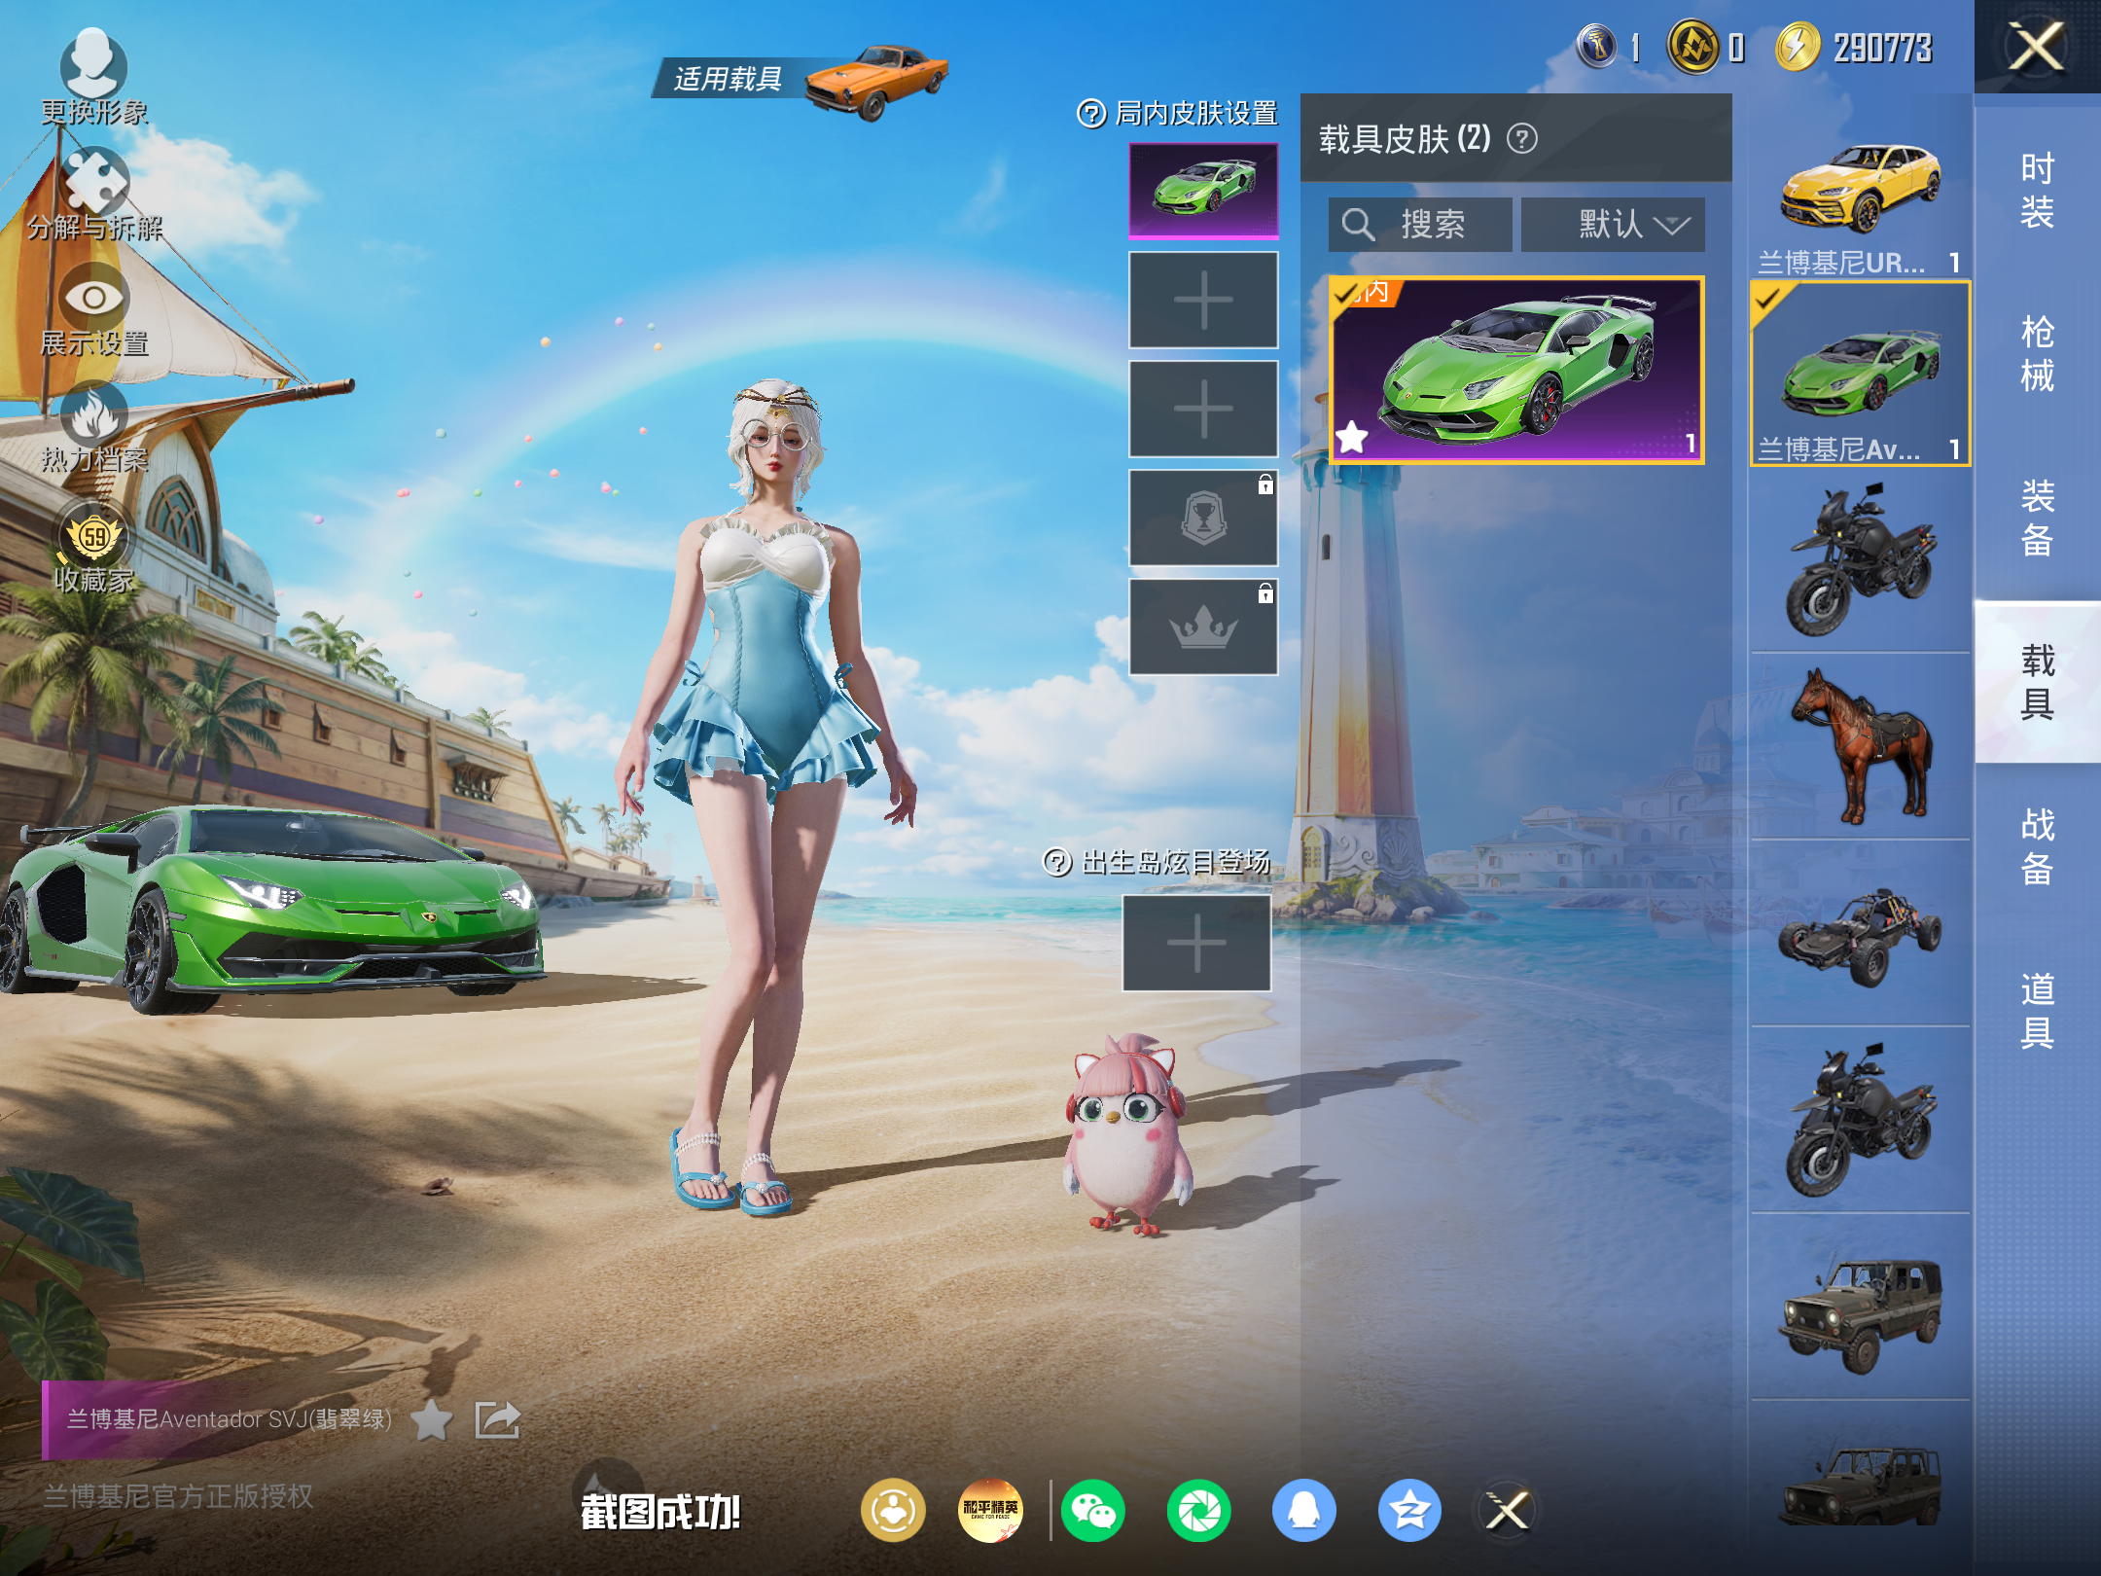Switch to the 载具 tab

tap(2037, 682)
